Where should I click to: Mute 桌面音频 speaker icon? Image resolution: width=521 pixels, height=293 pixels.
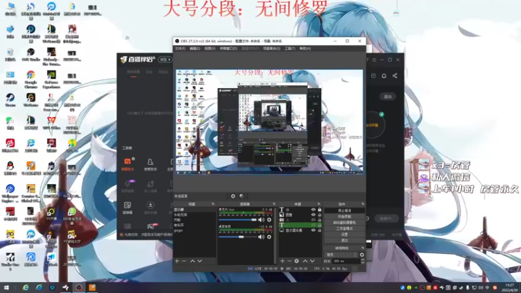click(x=261, y=237)
